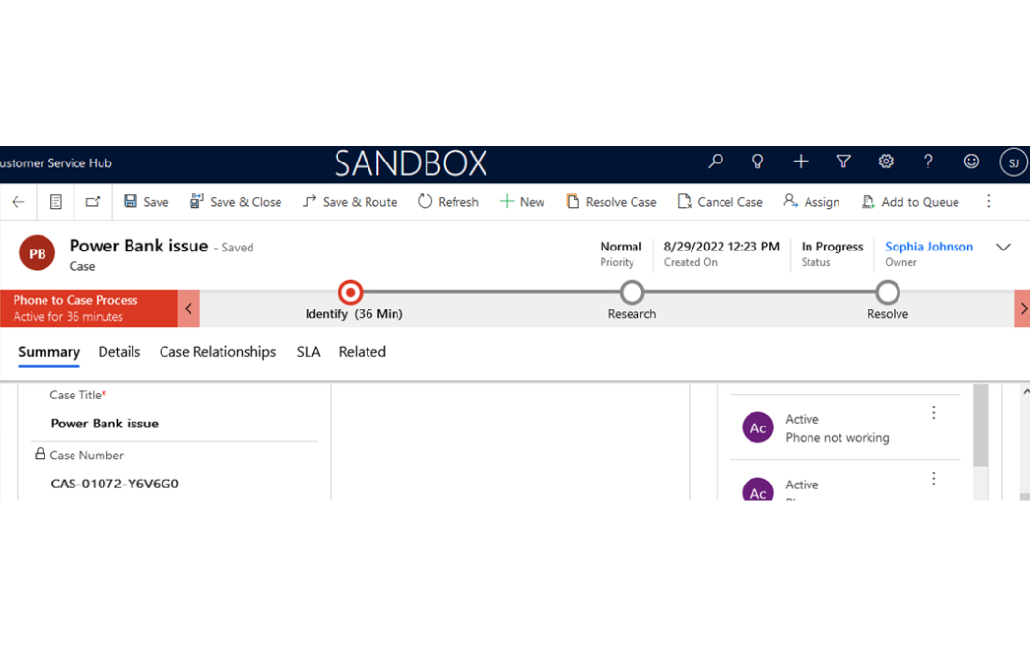The height and width of the screenshot is (647, 1030).
Task: Open the settings gear icon
Action: click(886, 162)
